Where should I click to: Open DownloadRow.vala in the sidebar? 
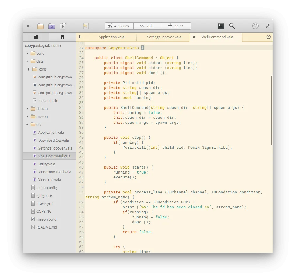pos(49,140)
